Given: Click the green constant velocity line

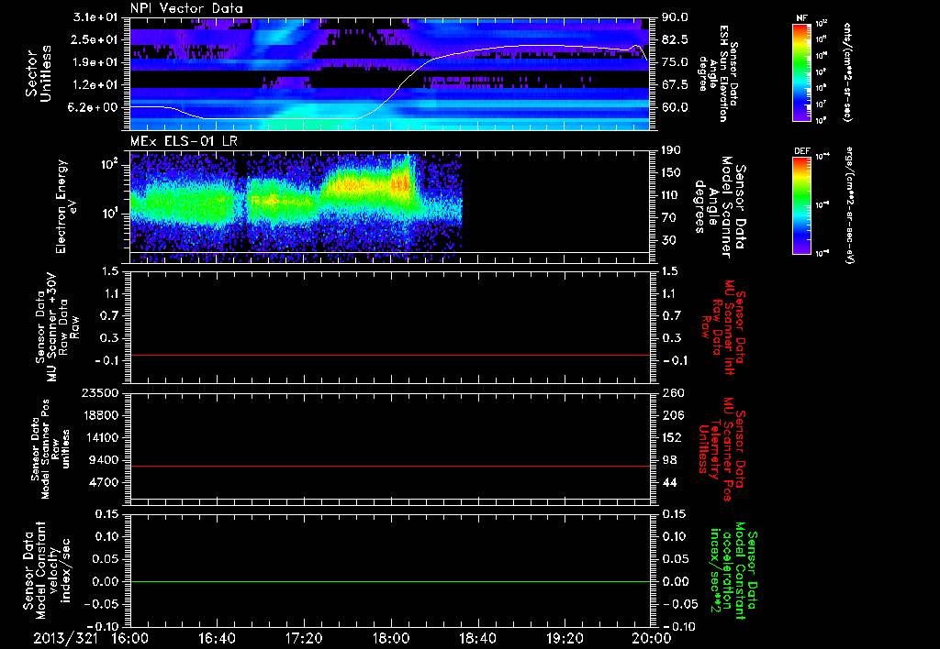Looking at the screenshot, I should point(389,581).
